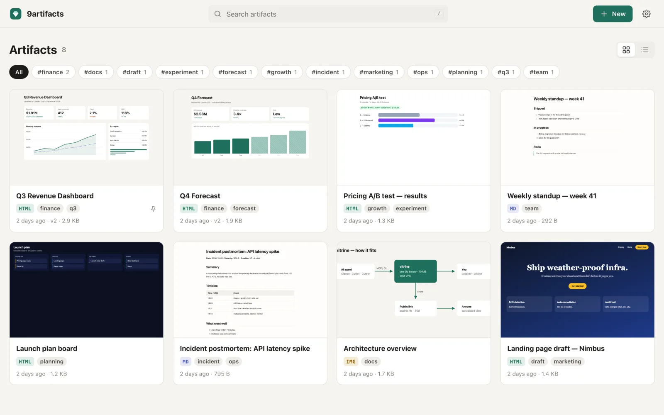Filter by #ops tag
This screenshot has height=415, width=664.
(x=423, y=72)
